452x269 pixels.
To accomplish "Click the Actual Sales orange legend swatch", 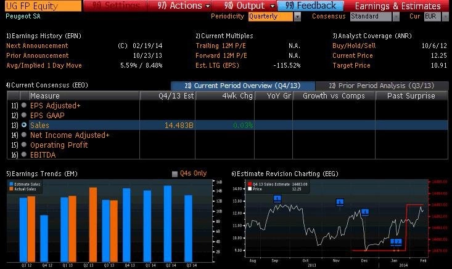I will click(11, 189).
